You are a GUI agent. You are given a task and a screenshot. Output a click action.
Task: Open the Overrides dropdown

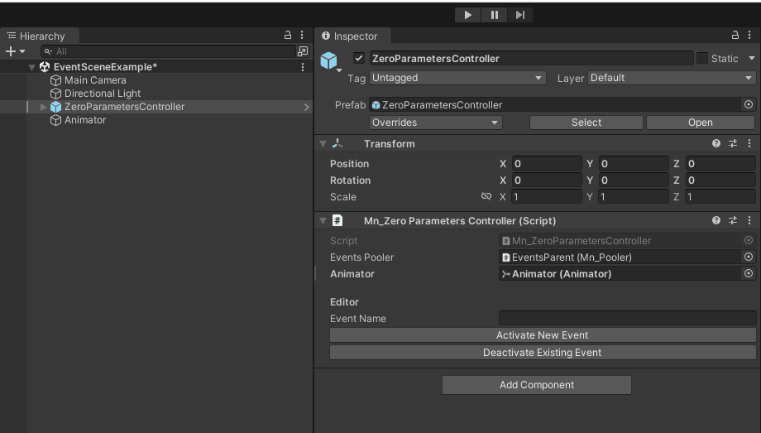(x=436, y=123)
